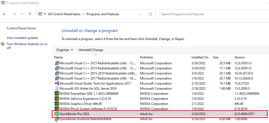Open the Organize dropdown menu
The height and width of the screenshot is (123, 269).
point(65,50)
